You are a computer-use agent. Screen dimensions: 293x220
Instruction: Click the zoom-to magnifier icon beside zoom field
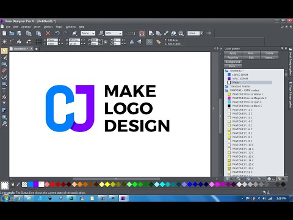101,33
